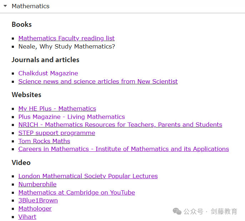Go to NRICH Mathematics Resources link
245x221 pixels.
click(x=120, y=125)
